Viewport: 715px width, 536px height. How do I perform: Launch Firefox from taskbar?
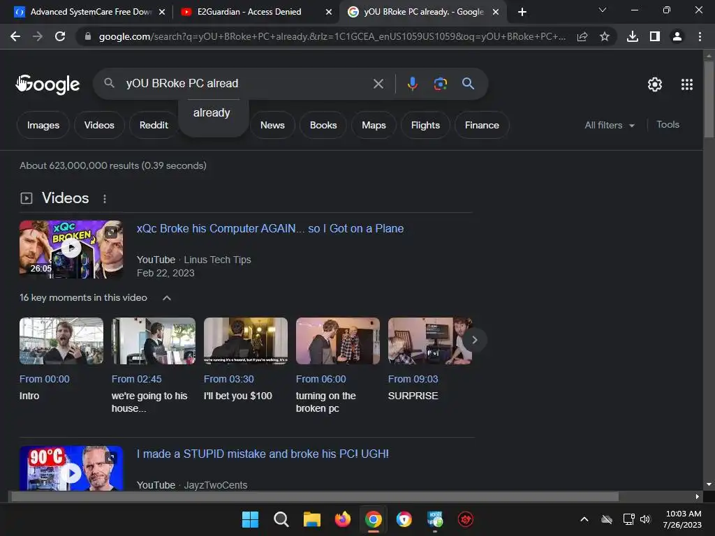tap(342, 519)
